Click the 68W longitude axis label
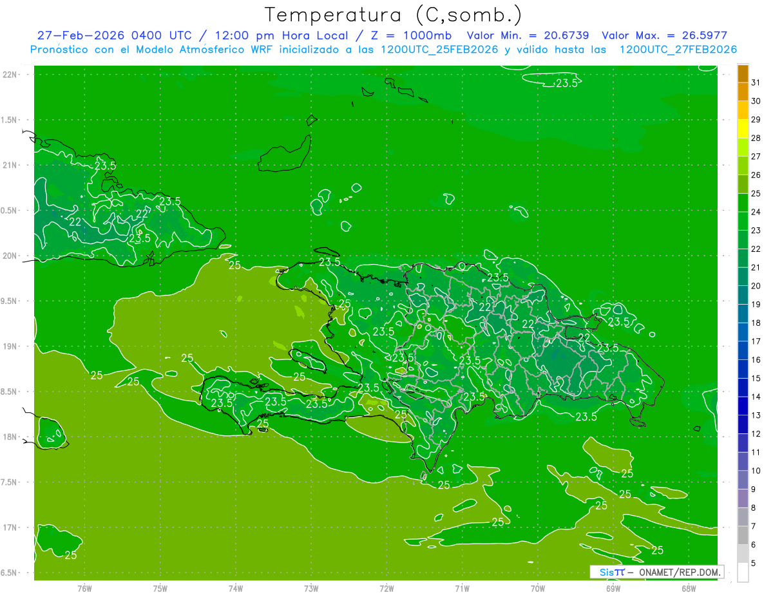Viewport: 773px width, 597px height. pyautogui.click(x=689, y=588)
